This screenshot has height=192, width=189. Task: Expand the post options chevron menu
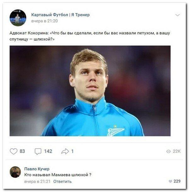click(x=178, y=15)
